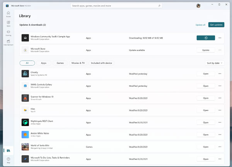Open more options for Microsoft To Do
Viewport: 232px width, 167px height.
coord(220,159)
